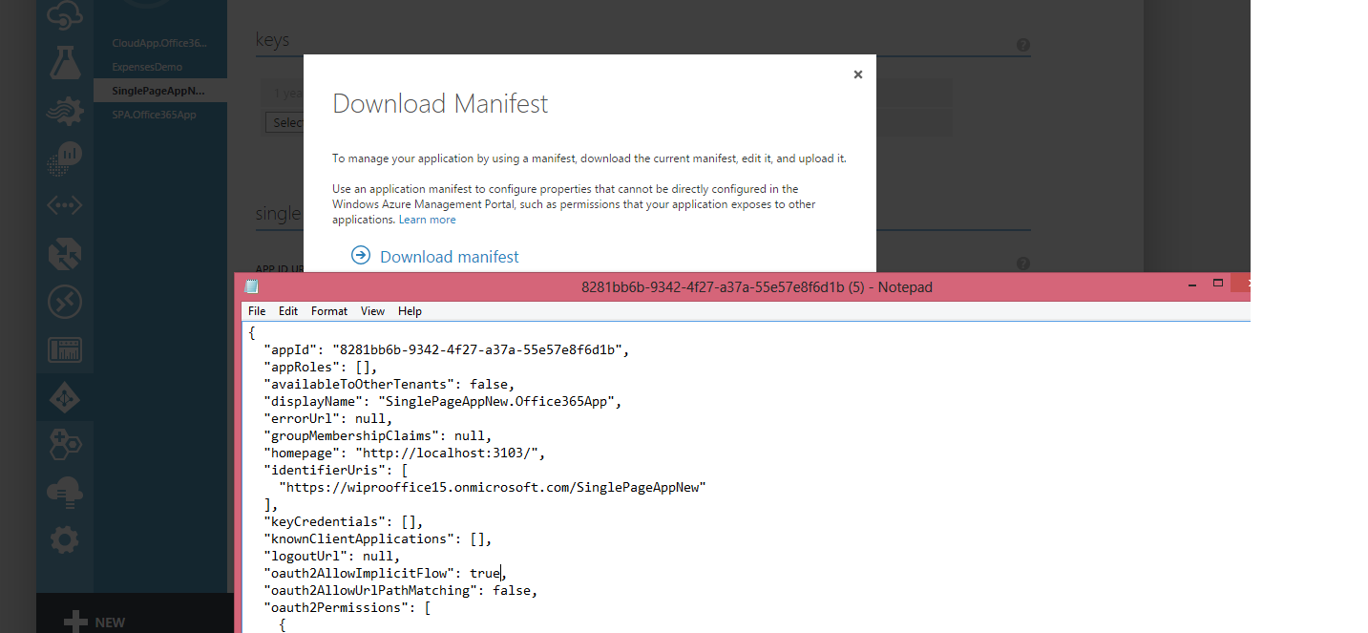Open Notepad Edit menu
The height and width of the screenshot is (633, 1368).
pos(288,311)
